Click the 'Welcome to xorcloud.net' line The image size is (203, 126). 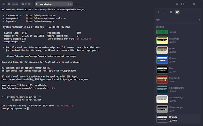pos(27,100)
